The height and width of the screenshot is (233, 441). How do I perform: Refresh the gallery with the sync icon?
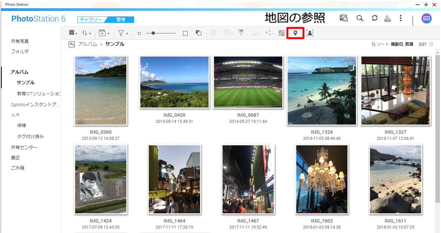tap(375, 18)
